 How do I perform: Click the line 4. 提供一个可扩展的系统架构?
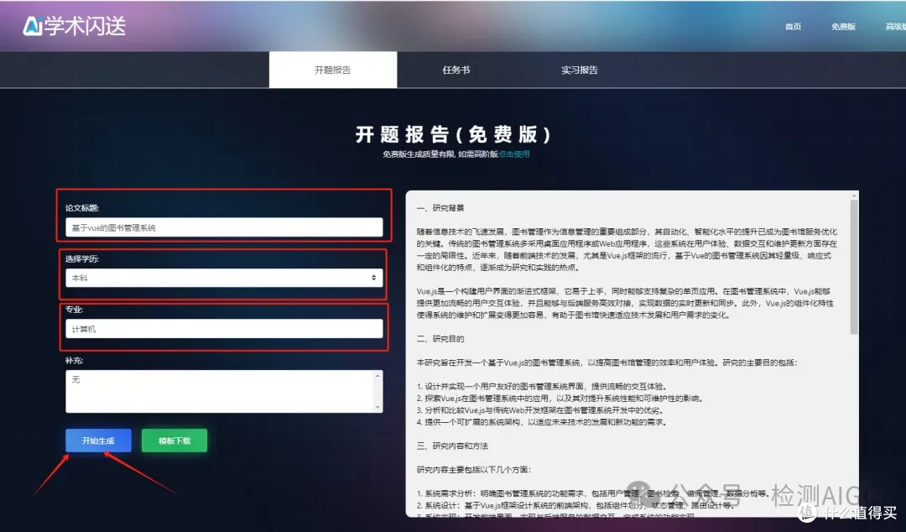click(x=542, y=422)
